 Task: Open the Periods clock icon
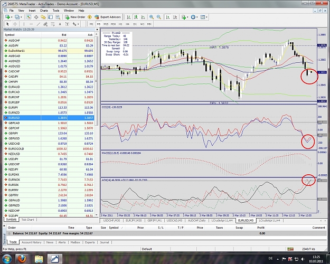193,17
